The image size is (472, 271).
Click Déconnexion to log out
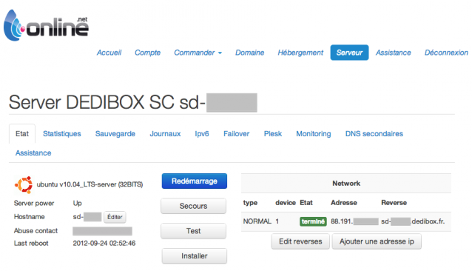446,53
